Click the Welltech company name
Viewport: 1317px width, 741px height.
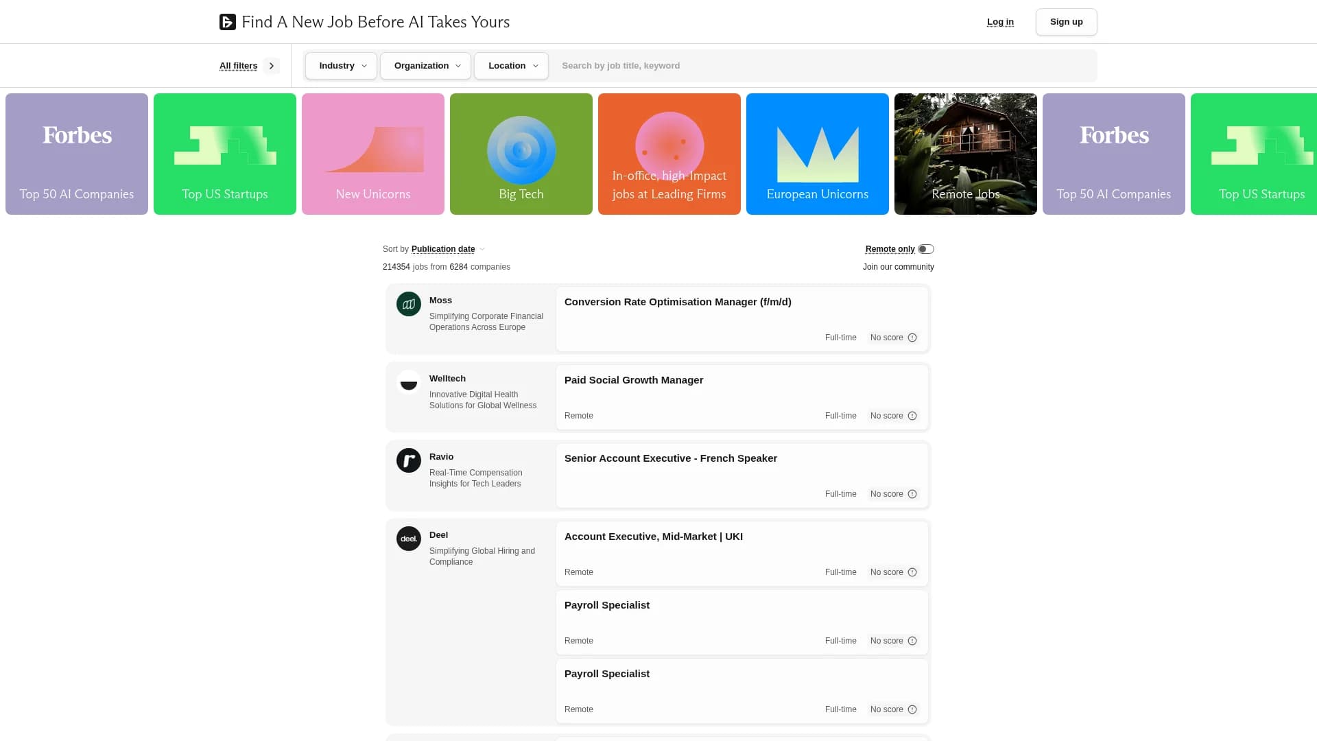(447, 379)
